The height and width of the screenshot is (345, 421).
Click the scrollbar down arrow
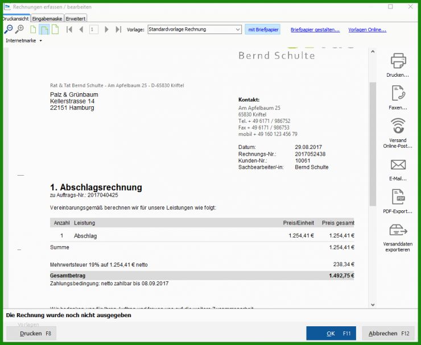coord(373,305)
